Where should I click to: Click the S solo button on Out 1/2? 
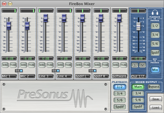click(x=135, y=65)
